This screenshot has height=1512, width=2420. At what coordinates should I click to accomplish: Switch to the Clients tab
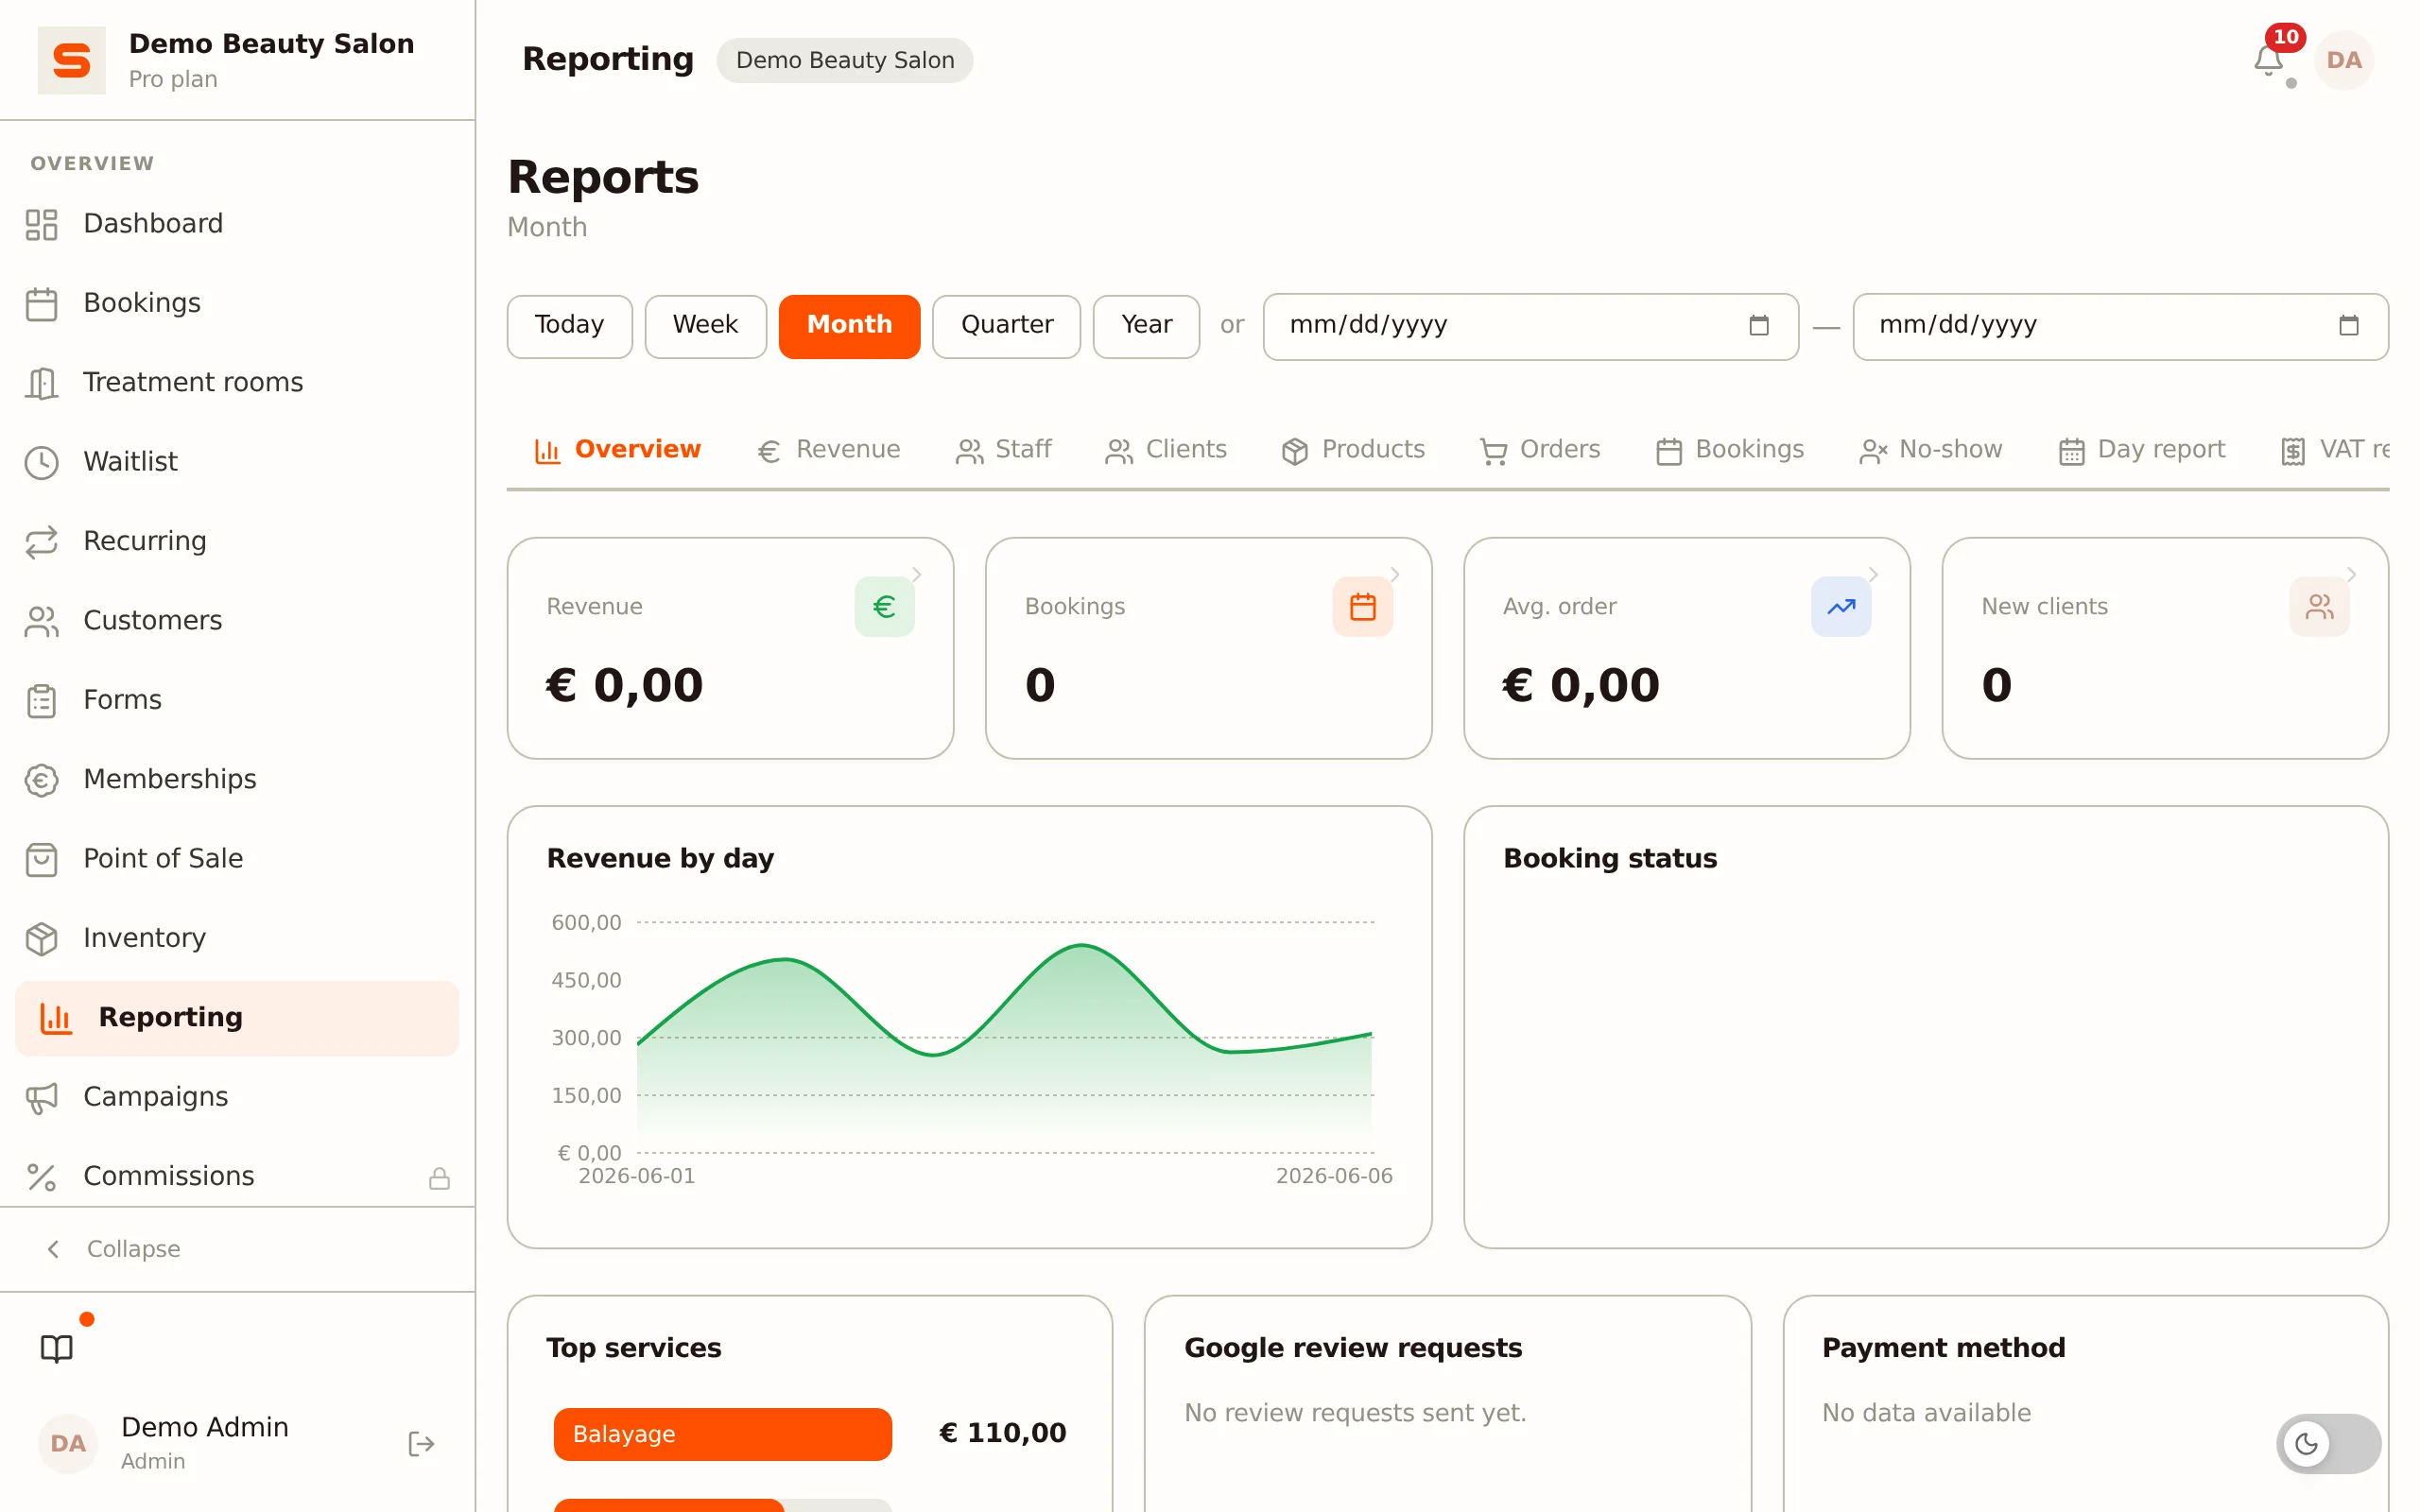point(1166,450)
